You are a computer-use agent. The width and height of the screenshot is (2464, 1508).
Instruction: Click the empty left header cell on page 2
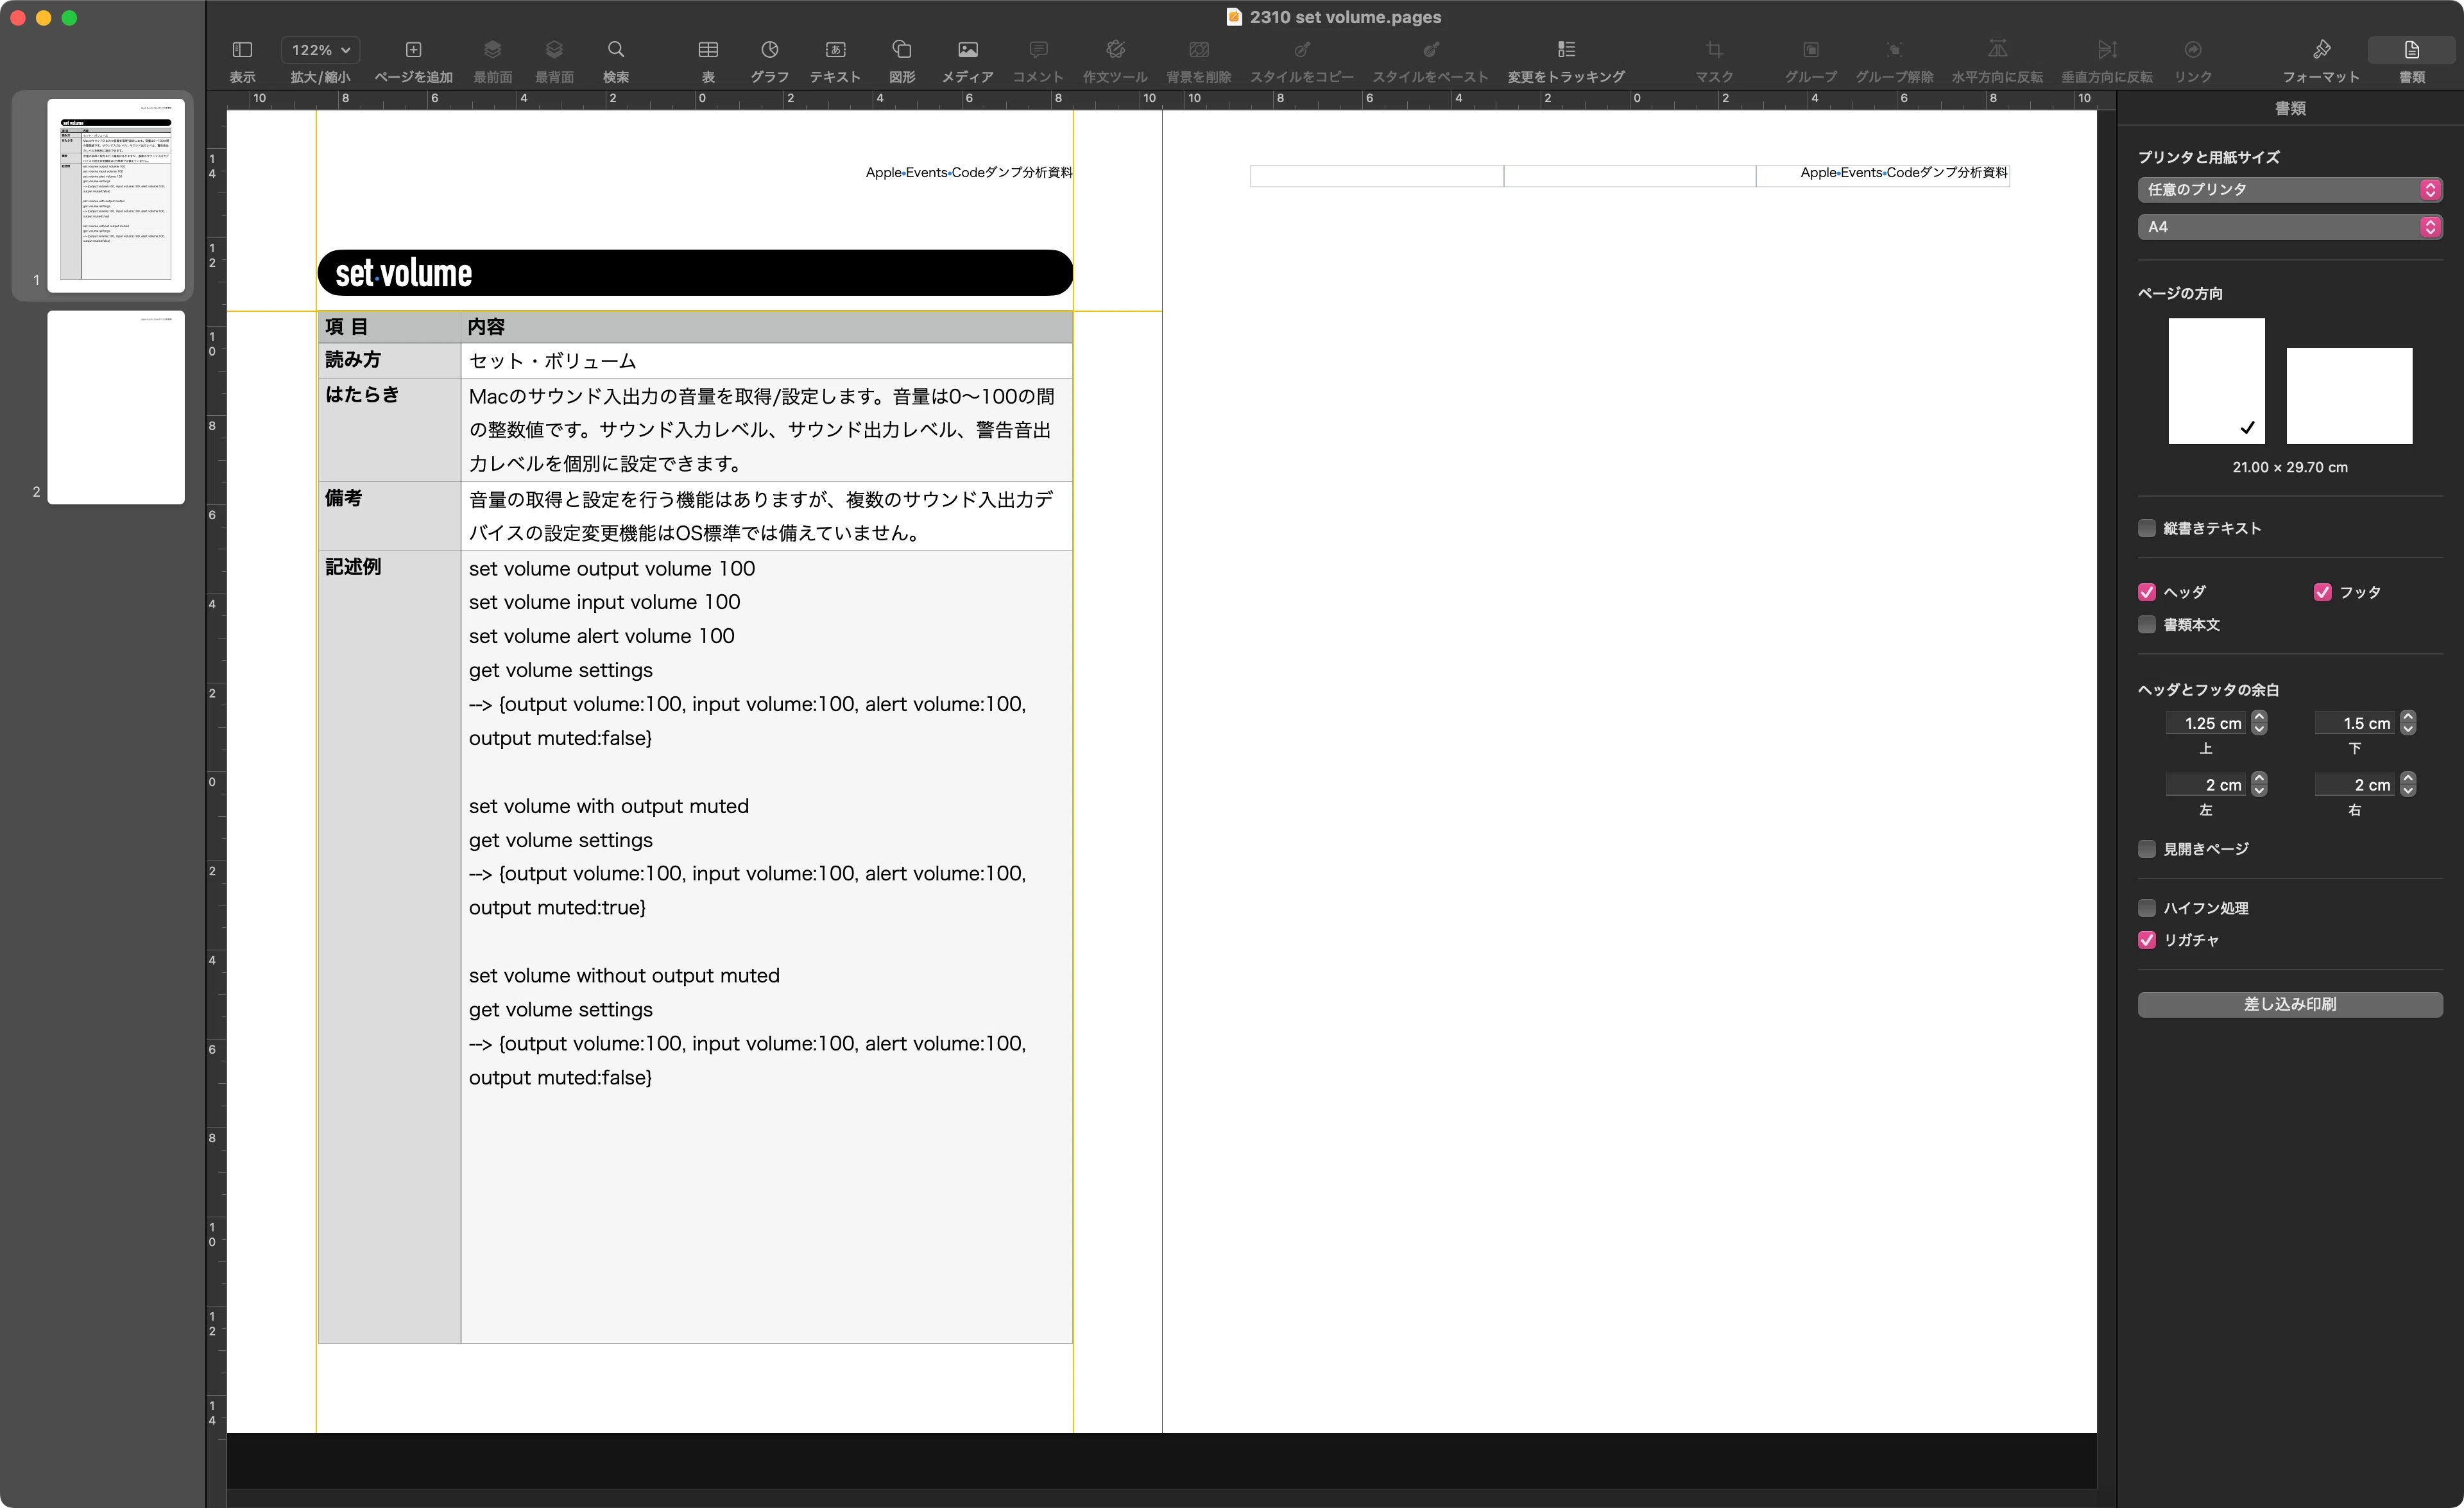pyautogui.click(x=1376, y=176)
